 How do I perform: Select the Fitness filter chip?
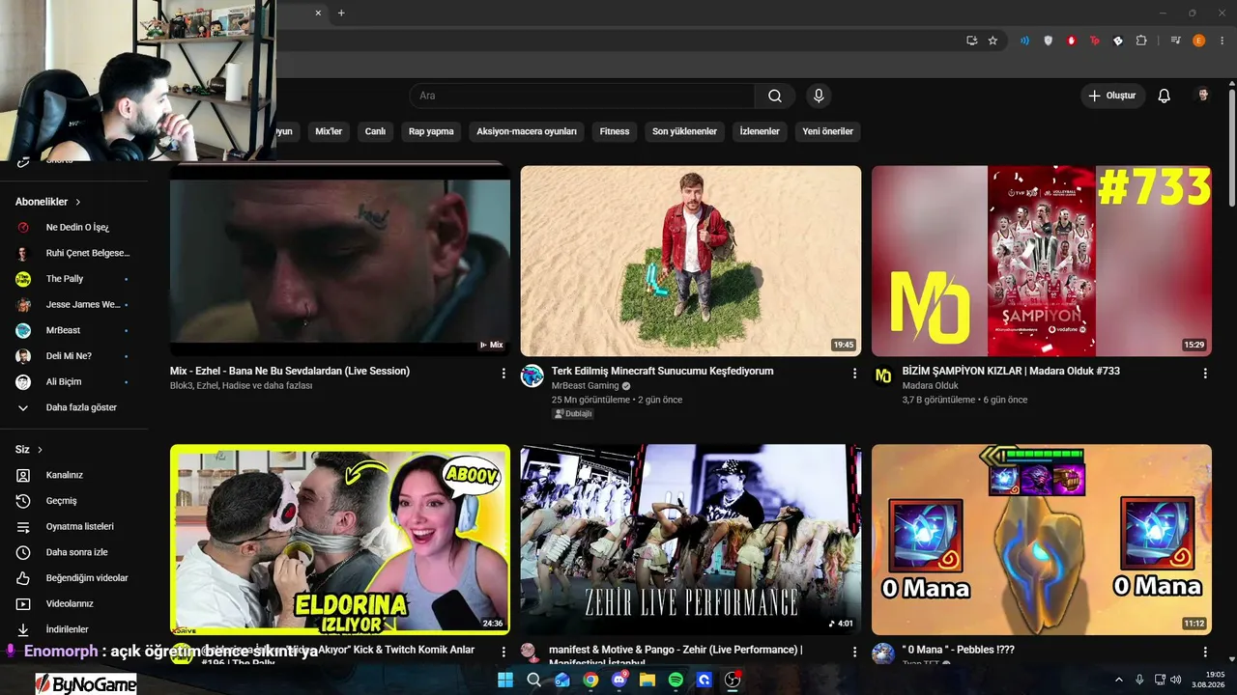(615, 131)
